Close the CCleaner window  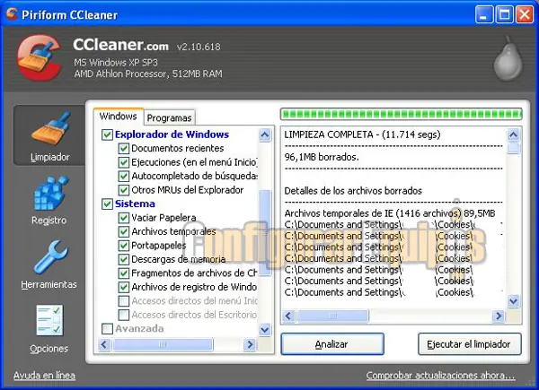pos(525,14)
